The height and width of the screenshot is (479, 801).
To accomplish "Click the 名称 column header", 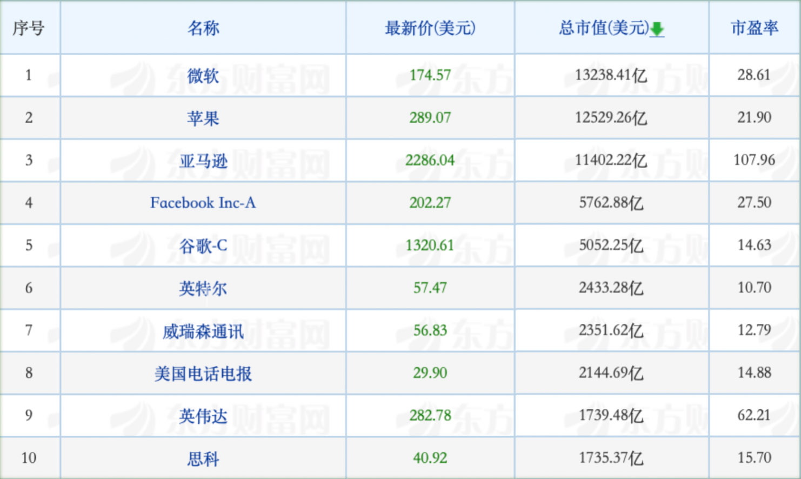I will click(203, 28).
